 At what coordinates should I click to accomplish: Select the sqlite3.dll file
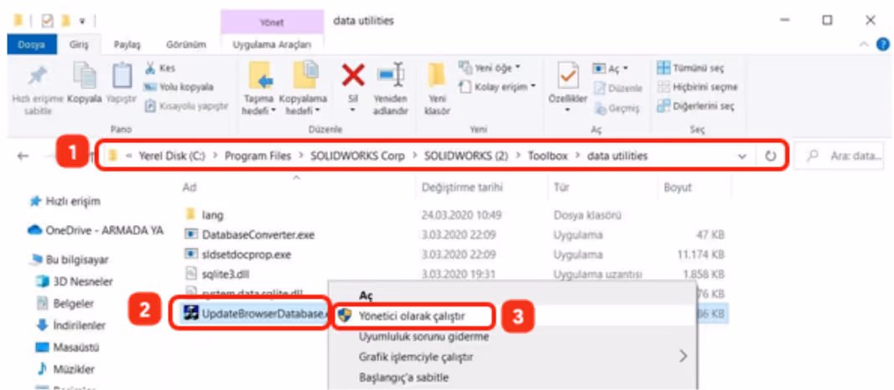pyautogui.click(x=226, y=274)
